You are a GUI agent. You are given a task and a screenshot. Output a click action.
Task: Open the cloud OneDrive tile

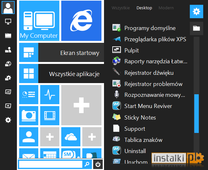pyautogui.click(x=71, y=137)
